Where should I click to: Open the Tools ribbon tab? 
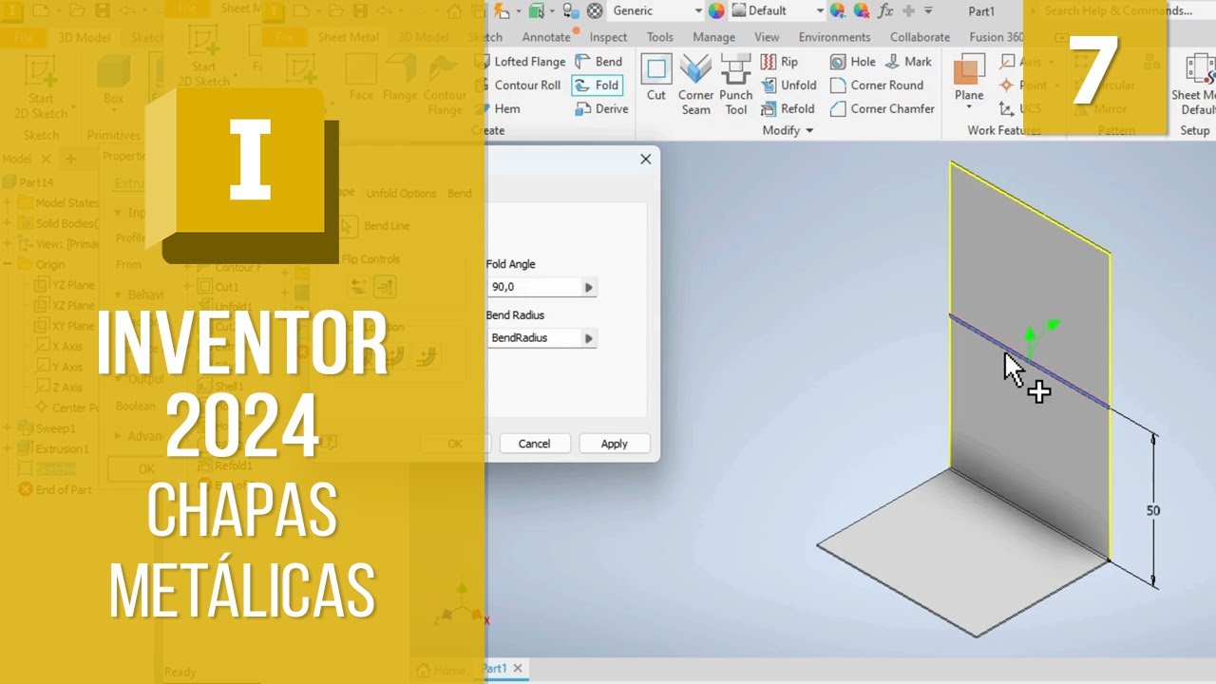pos(660,37)
